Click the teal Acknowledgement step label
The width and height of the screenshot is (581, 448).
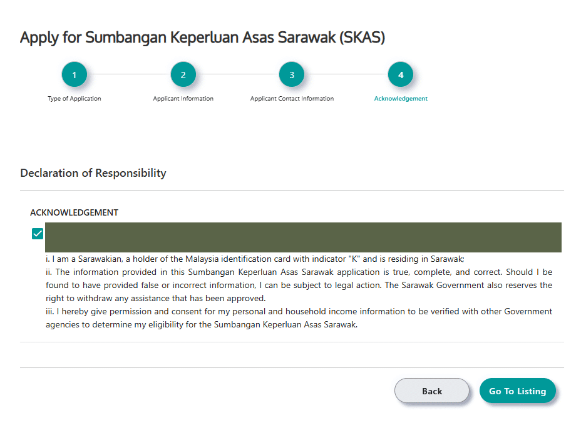coord(401,99)
